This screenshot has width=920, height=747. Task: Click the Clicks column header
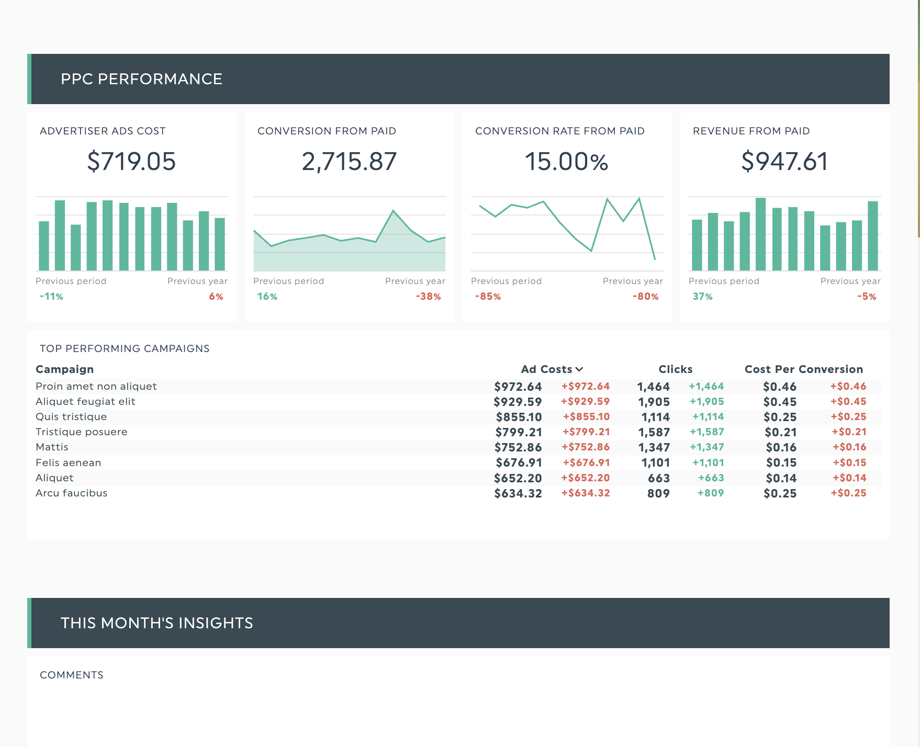[675, 369]
